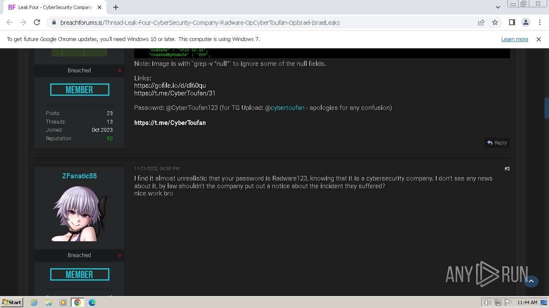This screenshot has width=549, height=308.
Task: Click the MEMBER badge above Posts 23
Action: click(79, 90)
